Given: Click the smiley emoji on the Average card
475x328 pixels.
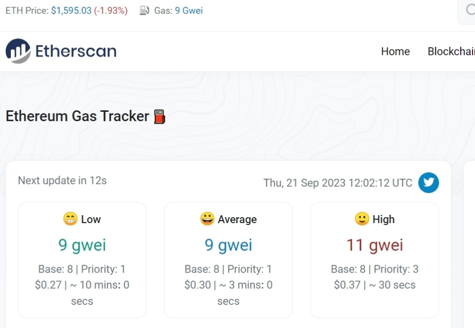Looking at the screenshot, I should point(207,219).
